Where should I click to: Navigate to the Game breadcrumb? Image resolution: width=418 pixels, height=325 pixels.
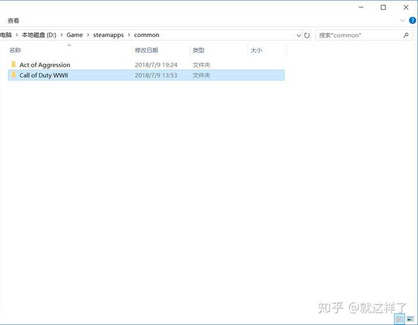[x=75, y=35]
